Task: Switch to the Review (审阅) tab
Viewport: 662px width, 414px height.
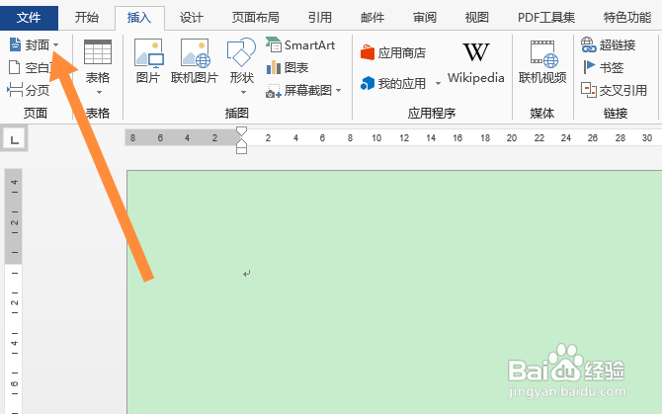Action: [x=425, y=18]
